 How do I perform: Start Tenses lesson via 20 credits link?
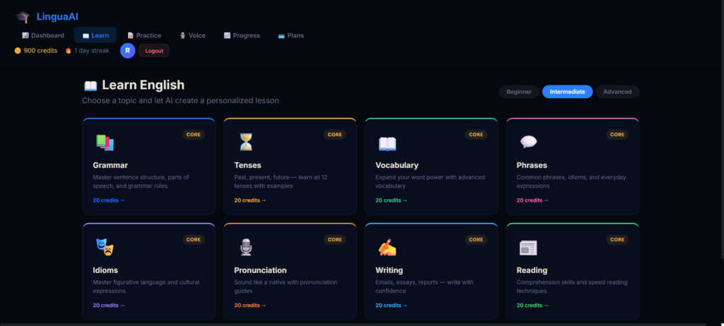[x=250, y=200]
